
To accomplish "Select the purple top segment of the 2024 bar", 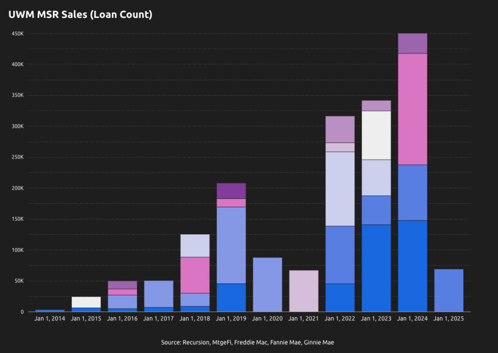I will pos(412,43).
